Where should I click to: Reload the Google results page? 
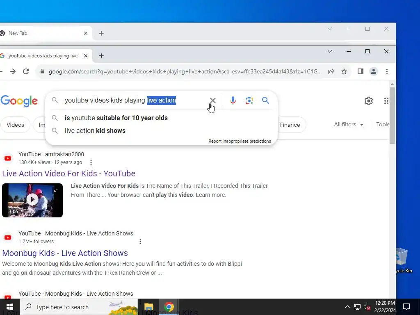(26, 71)
